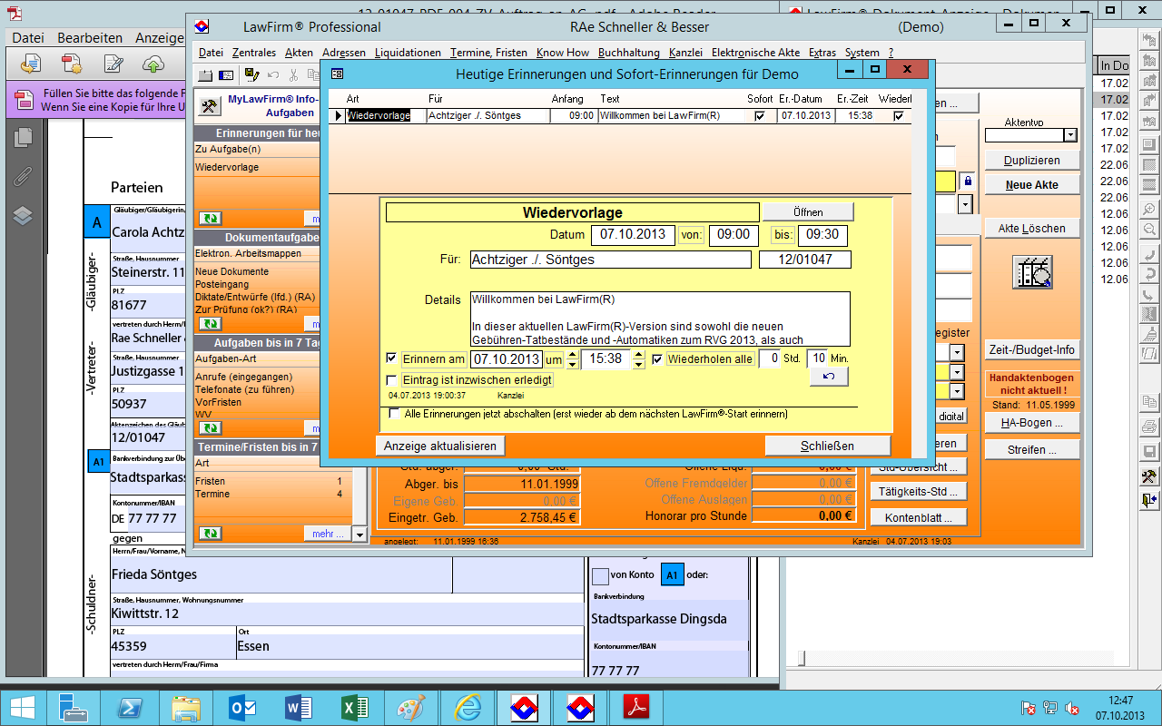Click the sign document pen icon in Adobe Reader
Viewport: 1162px width, 726px height.
[113, 63]
